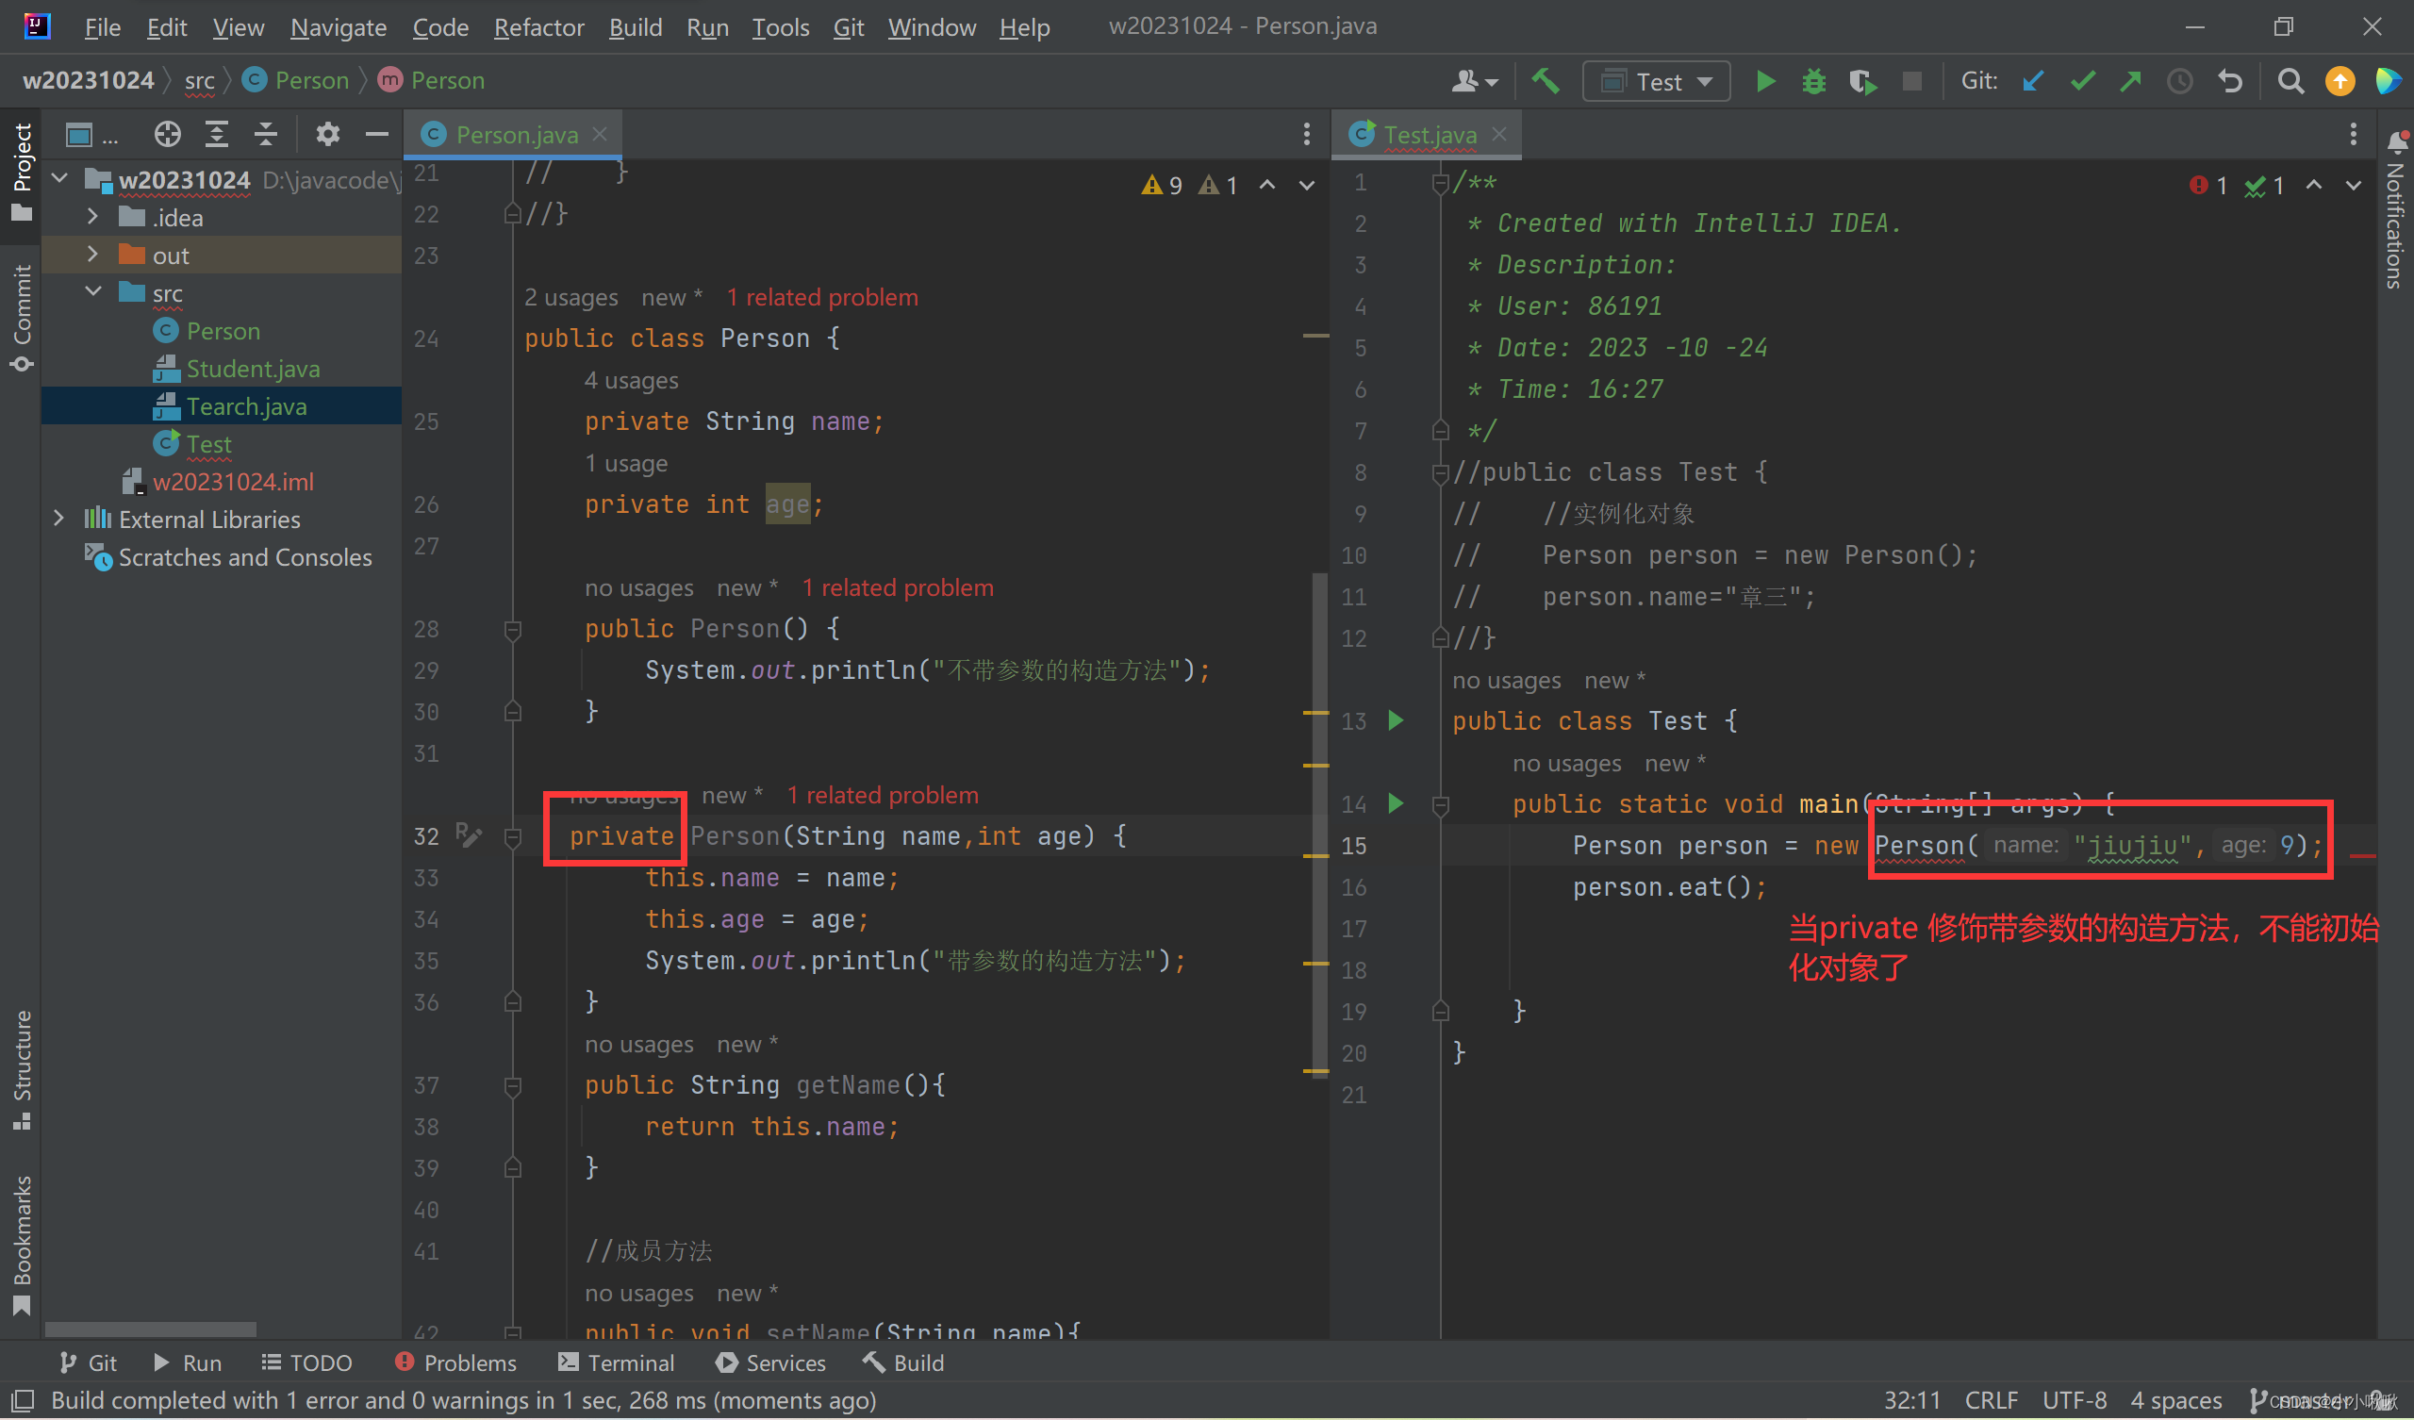Push commits with Git green arrow icon
Screen dimensions: 2414x1420
point(2130,81)
